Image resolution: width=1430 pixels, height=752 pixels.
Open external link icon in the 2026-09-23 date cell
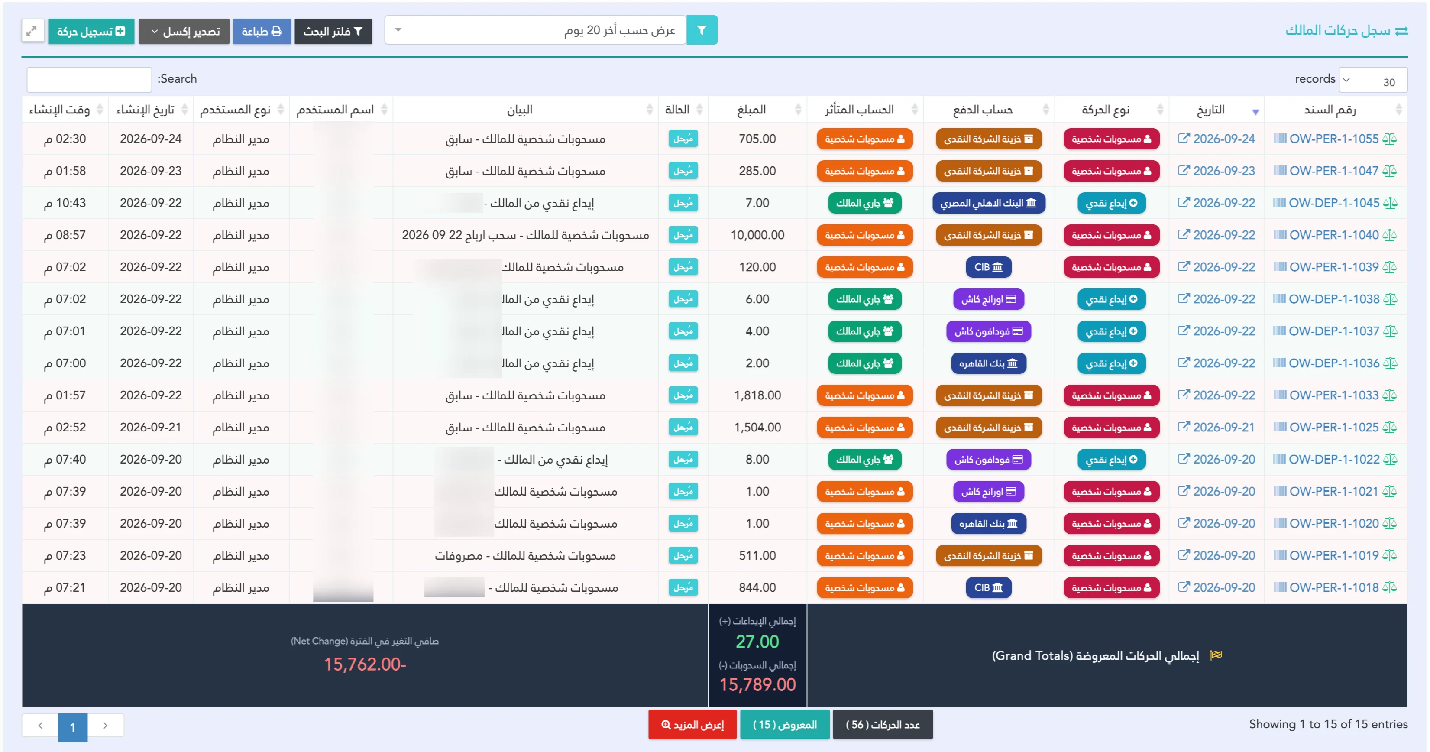(x=1184, y=171)
